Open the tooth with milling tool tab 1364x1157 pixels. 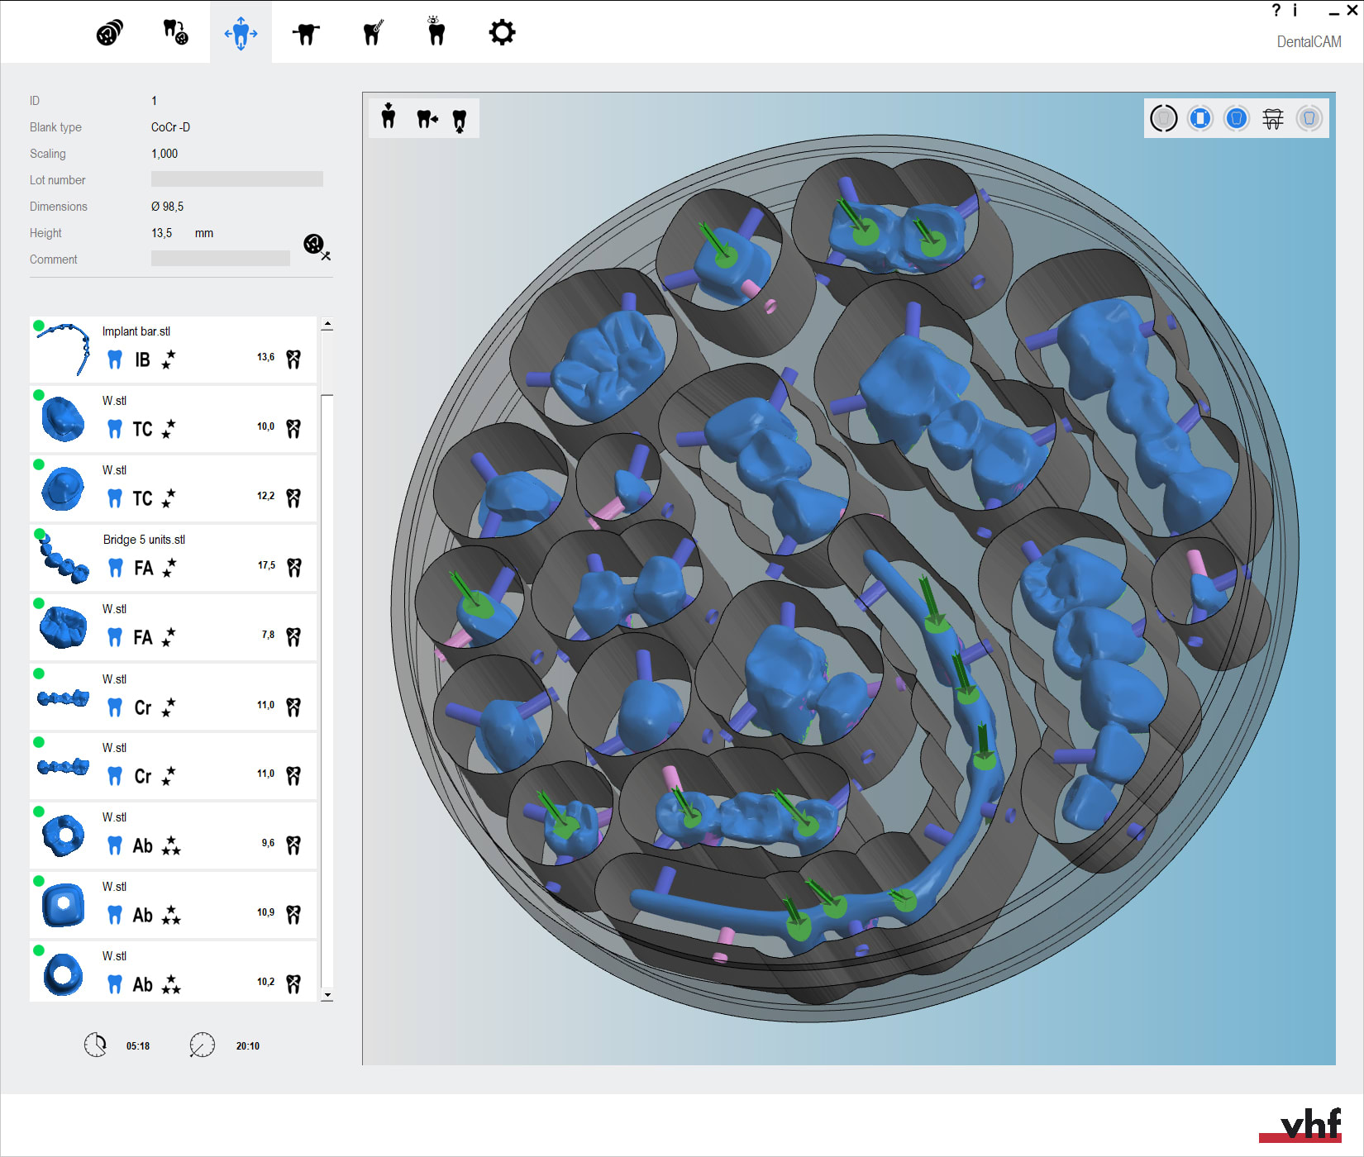coord(373,33)
